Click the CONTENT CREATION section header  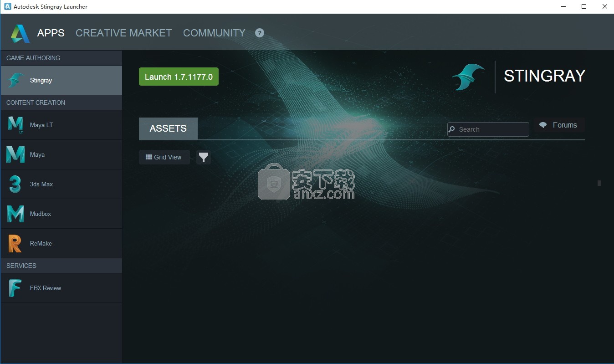(61, 103)
